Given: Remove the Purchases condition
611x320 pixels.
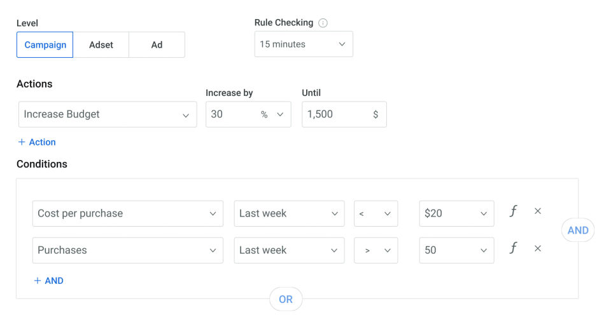Looking at the screenshot, I should (x=538, y=248).
